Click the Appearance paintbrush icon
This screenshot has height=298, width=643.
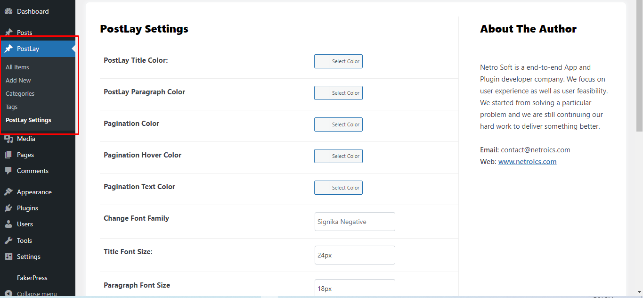(x=8, y=192)
